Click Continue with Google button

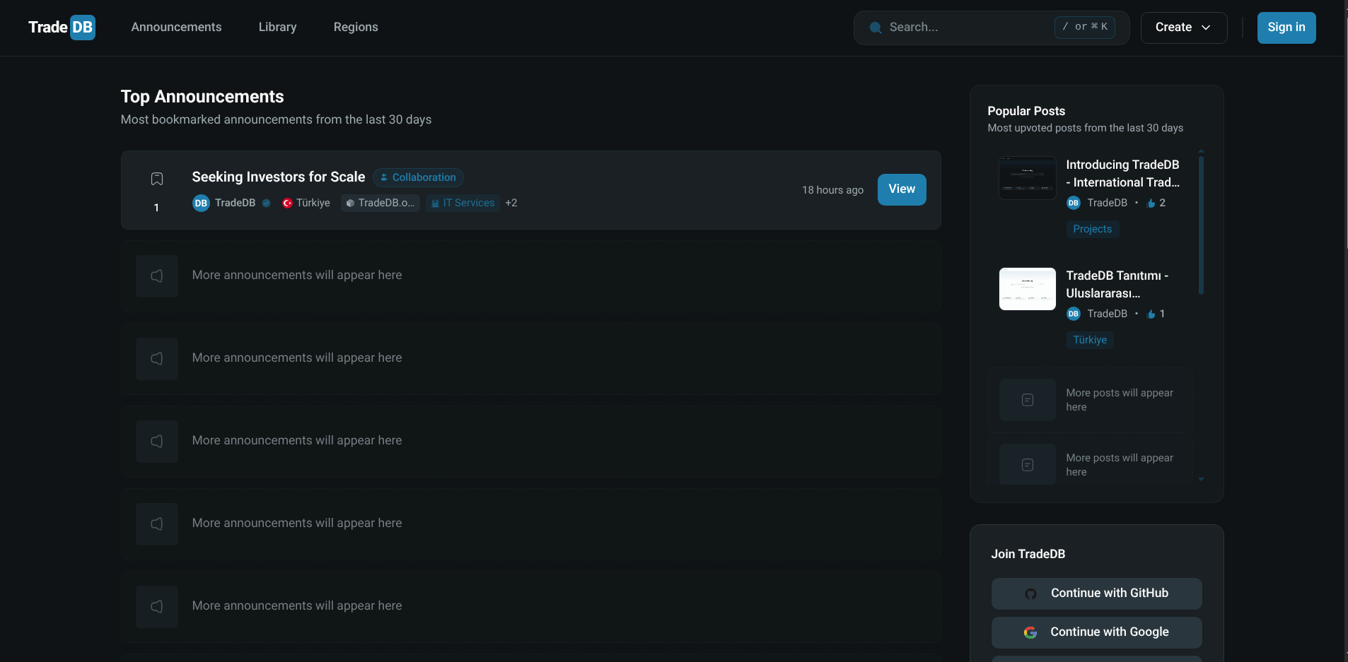click(1096, 632)
